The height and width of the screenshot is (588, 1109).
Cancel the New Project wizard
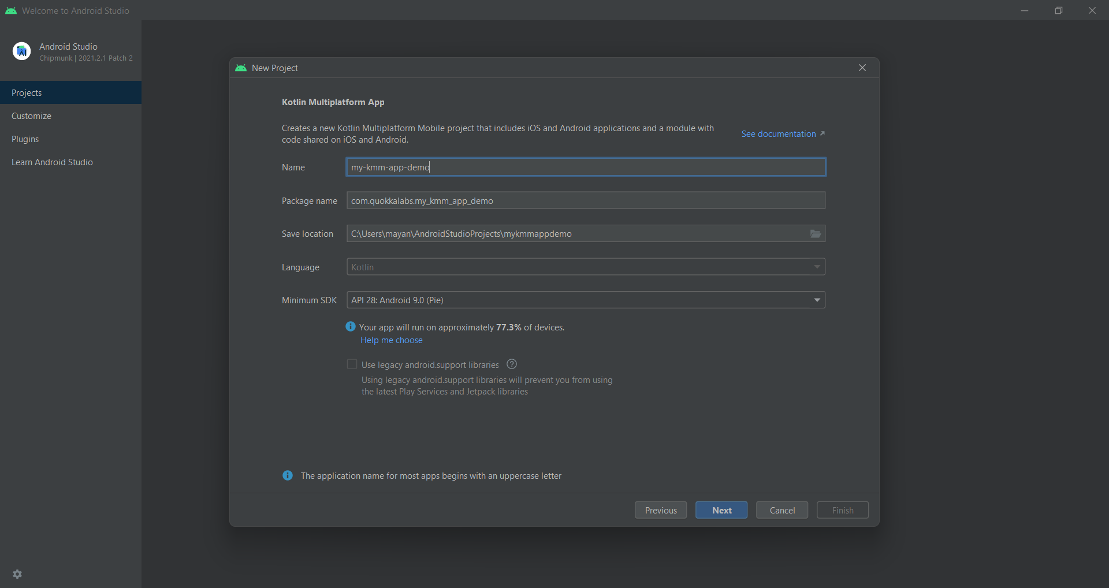click(782, 510)
